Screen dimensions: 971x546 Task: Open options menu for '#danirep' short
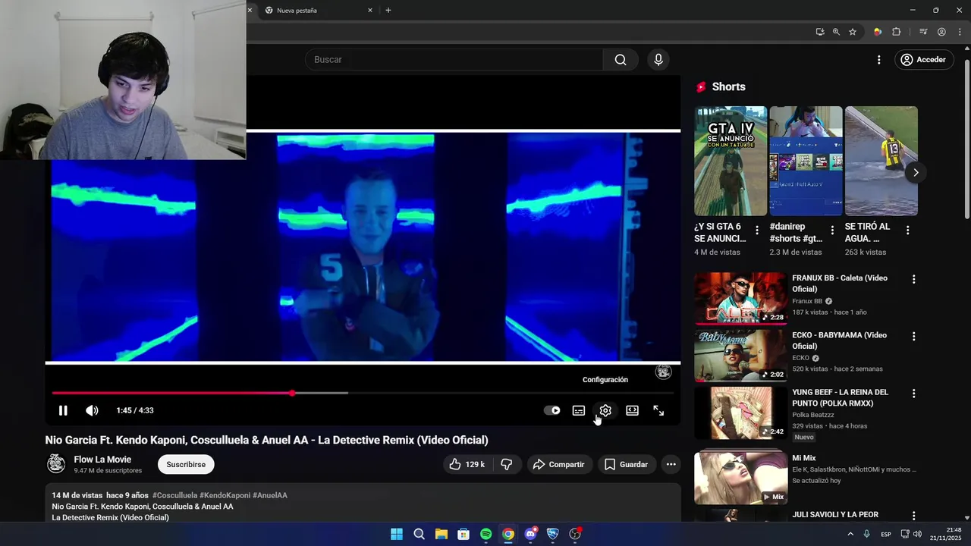[x=832, y=230]
